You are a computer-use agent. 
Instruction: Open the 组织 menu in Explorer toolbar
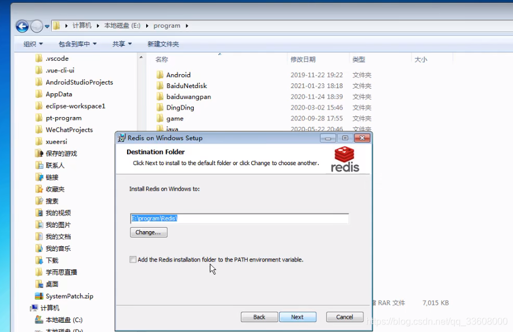click(x=33, y=44)
